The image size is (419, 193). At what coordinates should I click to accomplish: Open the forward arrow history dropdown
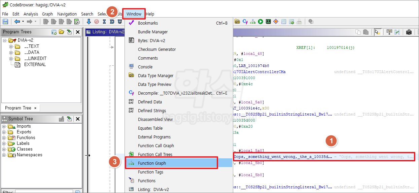coord(35,22)
